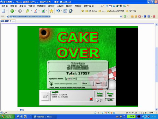Expand the Undo button dropdown arrow
Viewport: 158px width, 119px height.
click(62, 11)
